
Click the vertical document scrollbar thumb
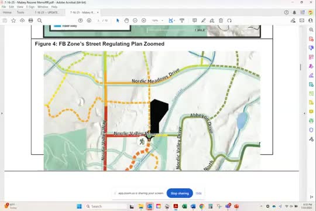pyautogui.click(x=301, y=67)
